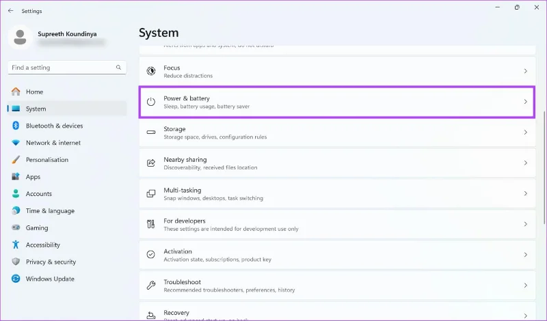The image size is (547, 321).
Task: Click 'Sleep, battery usage, battery saver' text
Action: point(206,107)
